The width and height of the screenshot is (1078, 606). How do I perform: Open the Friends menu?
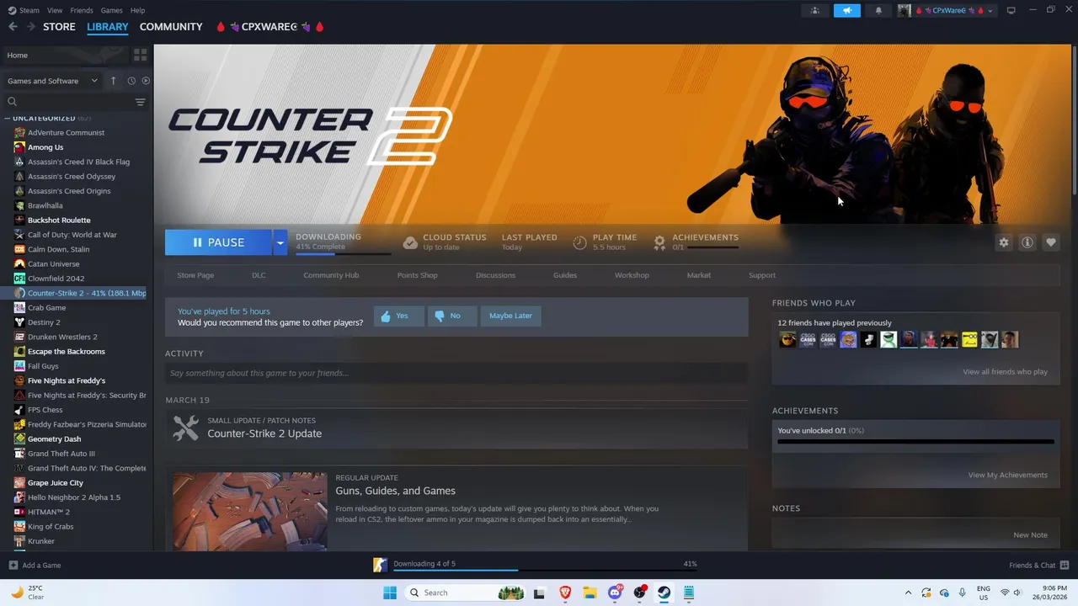tap(82, 10)
